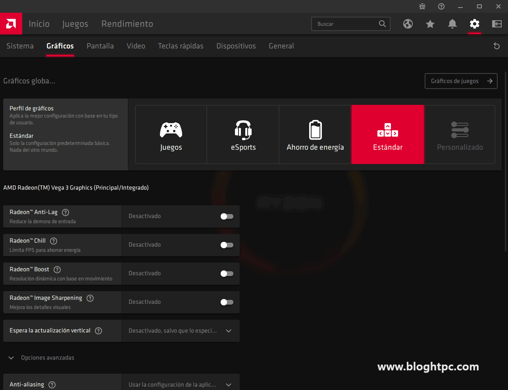Open settings gear icon
This screenshot has height=390, width=508.
pyautogui.click(x=475, y=24)
